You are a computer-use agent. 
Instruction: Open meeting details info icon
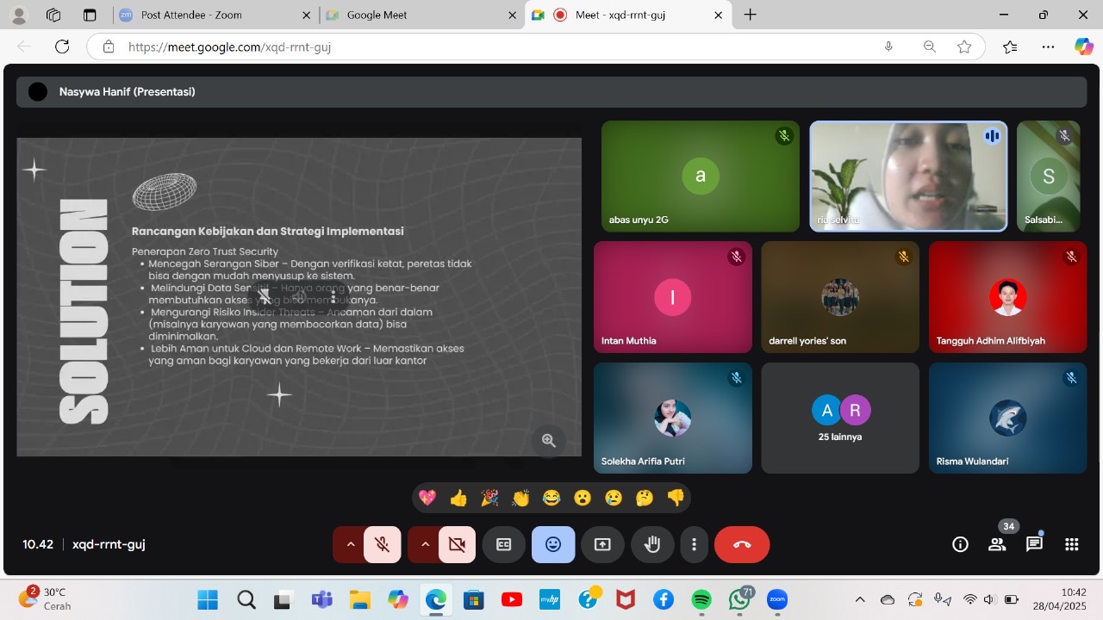point(960,544)
